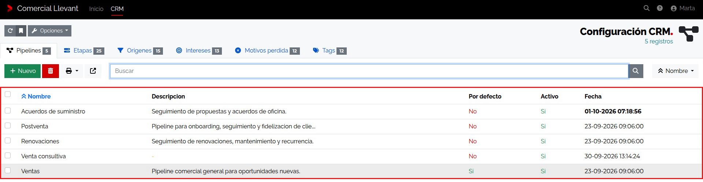Switch to the Pipelines tab
Image resolution: width=703 pixels, height=182 pixels.
click(29, 50)
